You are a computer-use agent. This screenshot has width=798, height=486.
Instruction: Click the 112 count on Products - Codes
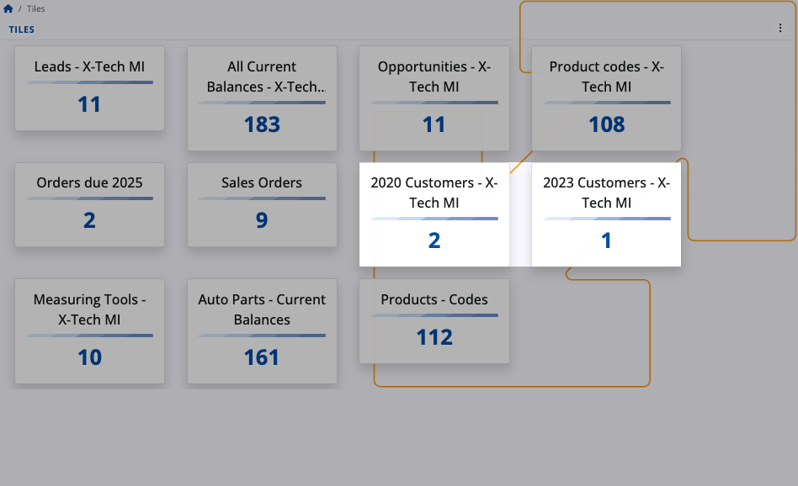point(434,337)
